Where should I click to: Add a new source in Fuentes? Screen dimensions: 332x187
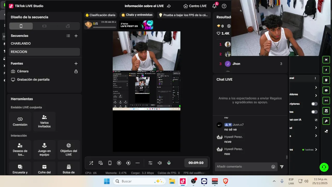[76, 63]
